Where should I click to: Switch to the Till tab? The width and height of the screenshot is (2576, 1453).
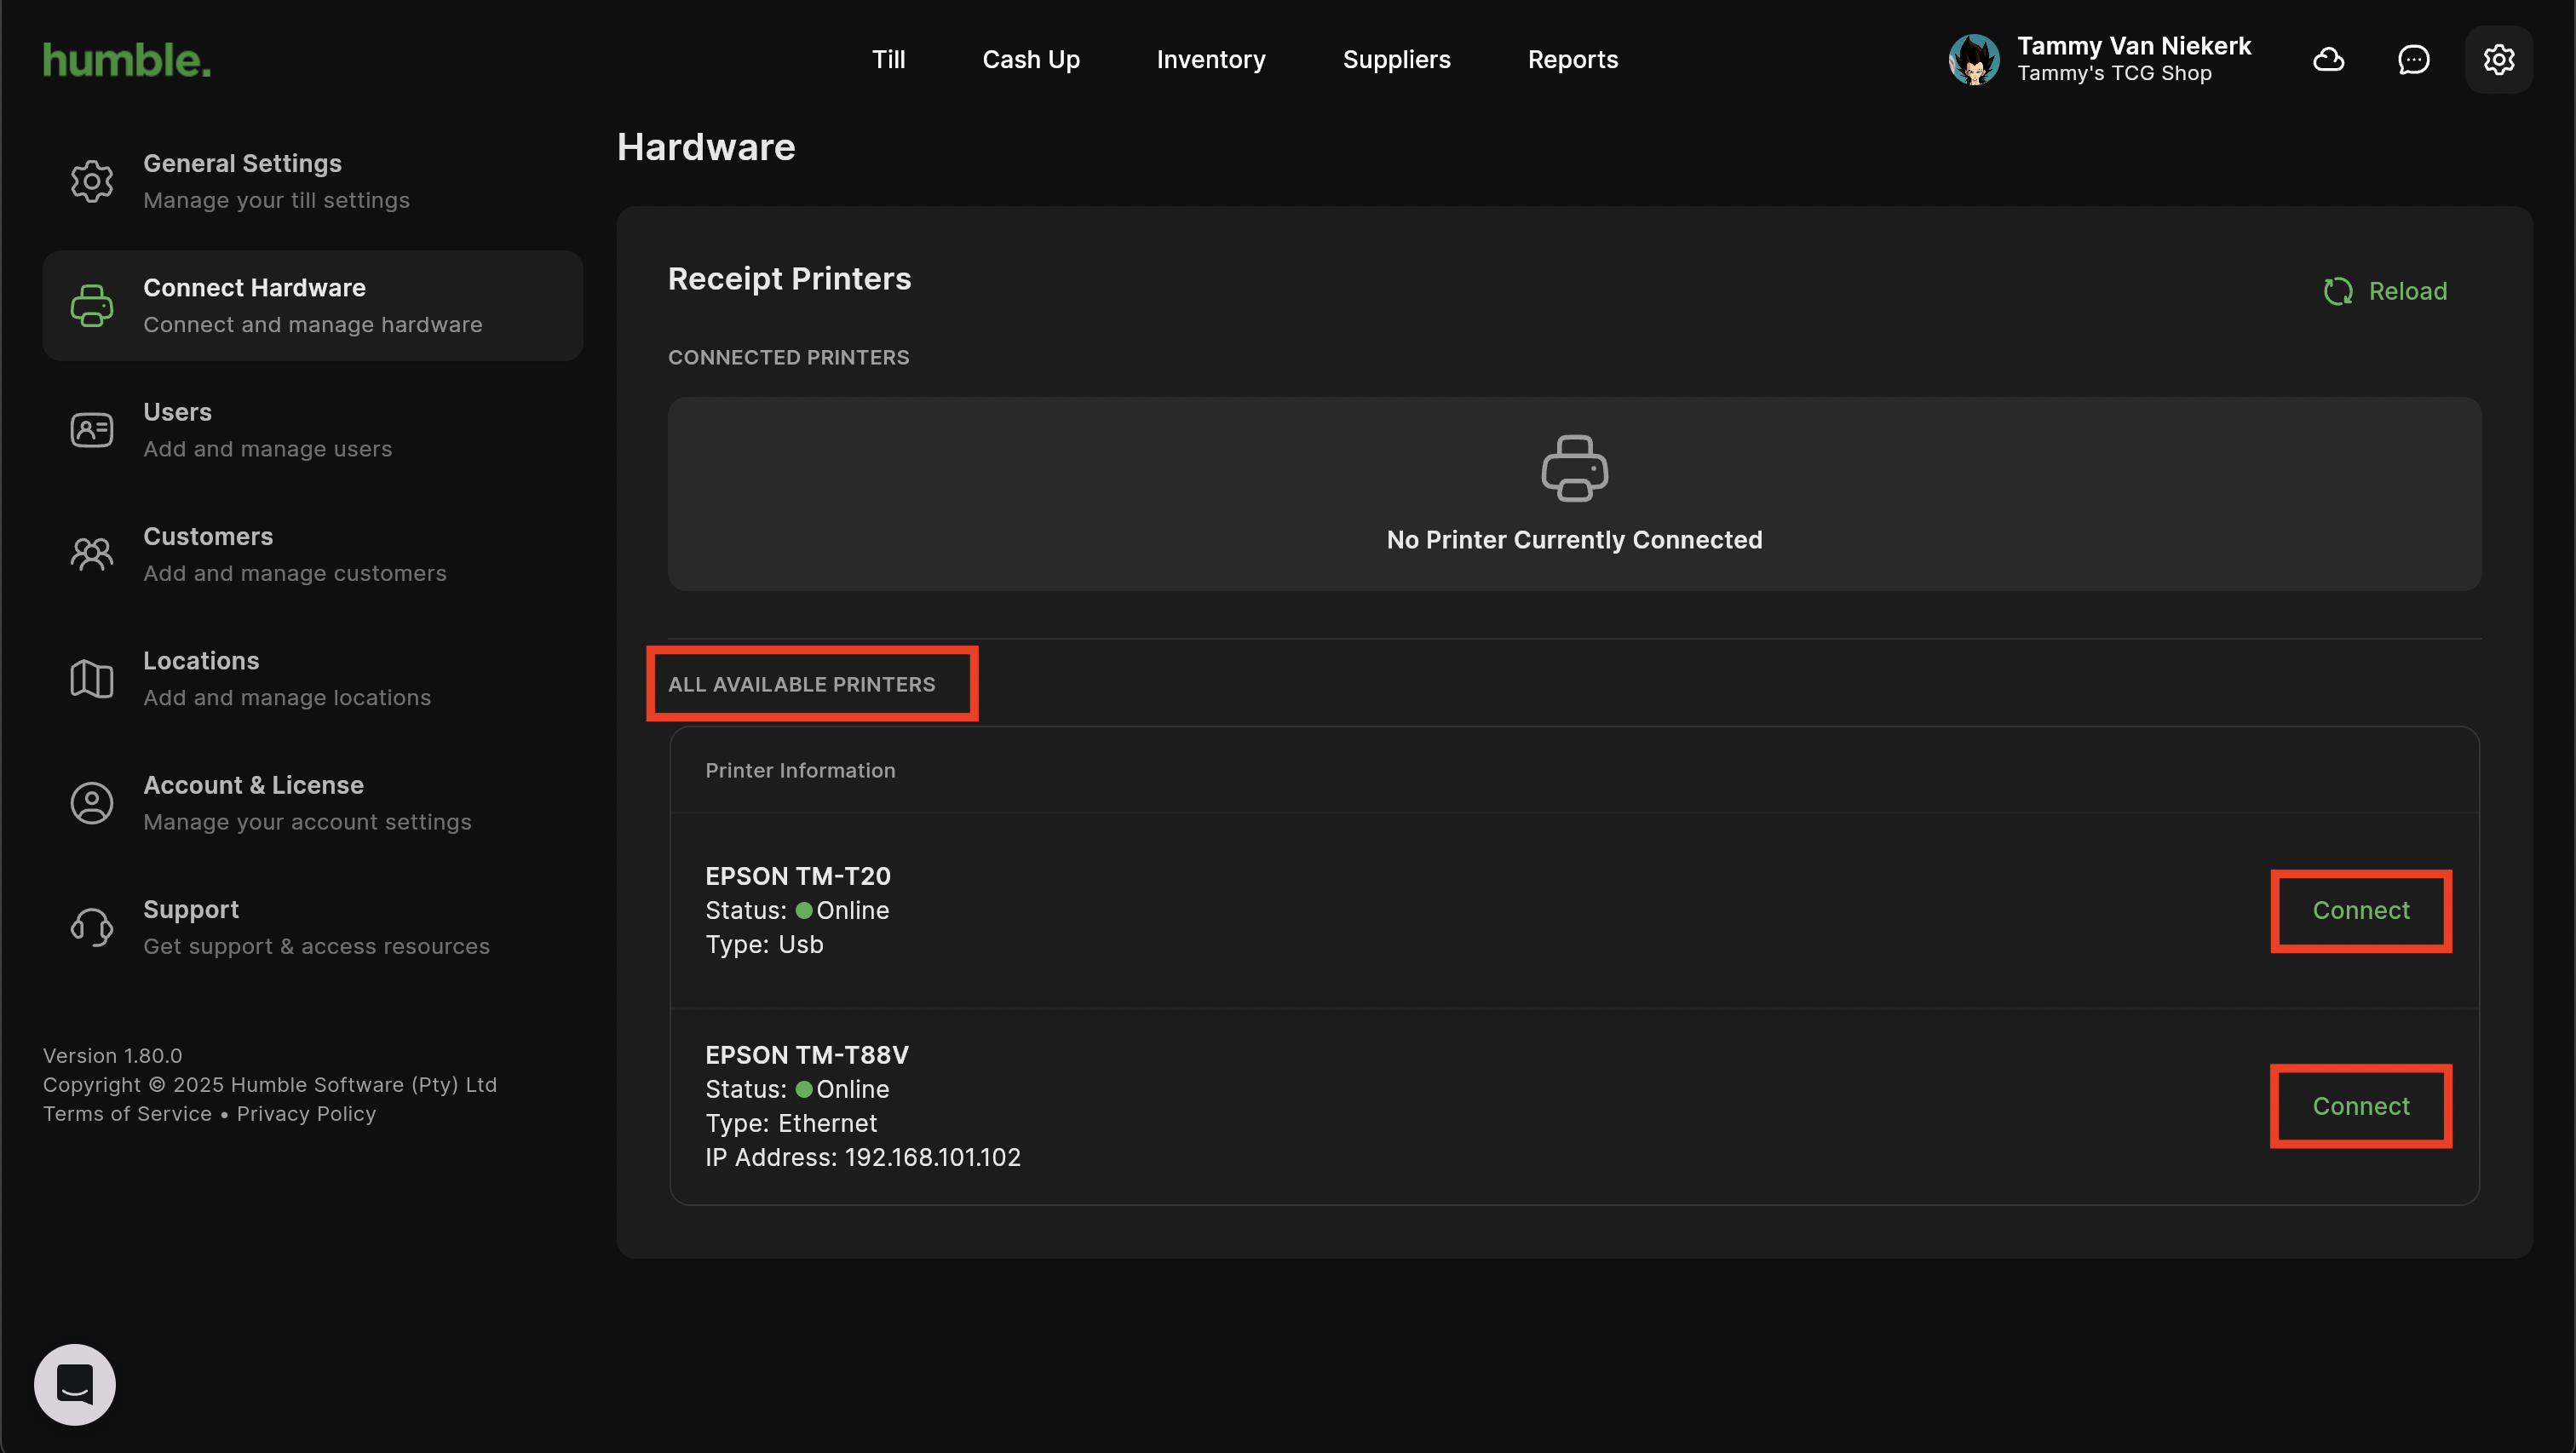(888, 60)
